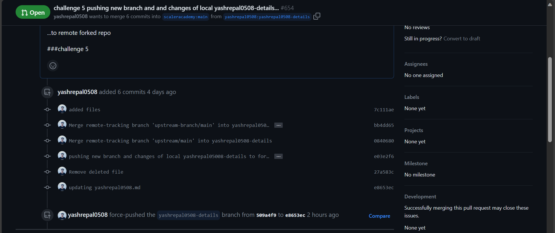Click the force-push event icon

coord(47,215)
